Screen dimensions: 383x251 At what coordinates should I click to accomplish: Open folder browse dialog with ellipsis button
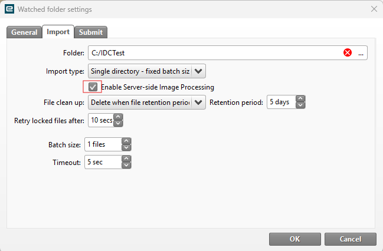361,53
